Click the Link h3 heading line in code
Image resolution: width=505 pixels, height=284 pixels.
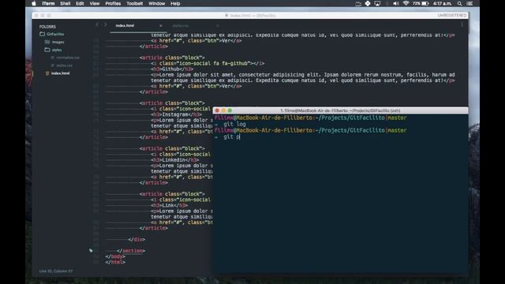pyautogui.click(x=170, y=205)
